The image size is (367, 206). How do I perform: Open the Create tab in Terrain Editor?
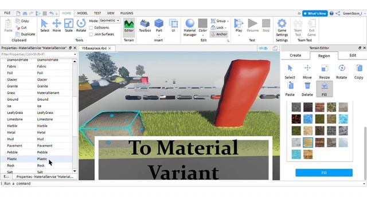coord(295,56)
